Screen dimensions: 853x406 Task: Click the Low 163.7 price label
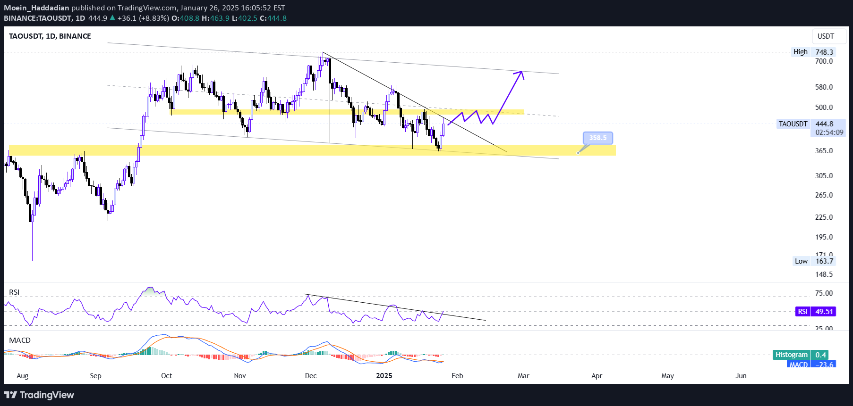tap(813, 261)
